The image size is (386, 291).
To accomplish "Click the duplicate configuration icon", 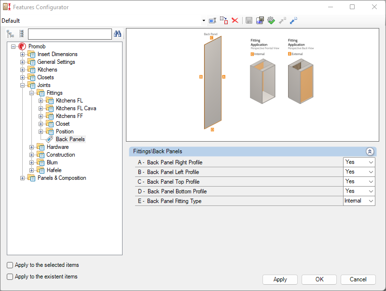I will 223,20.
